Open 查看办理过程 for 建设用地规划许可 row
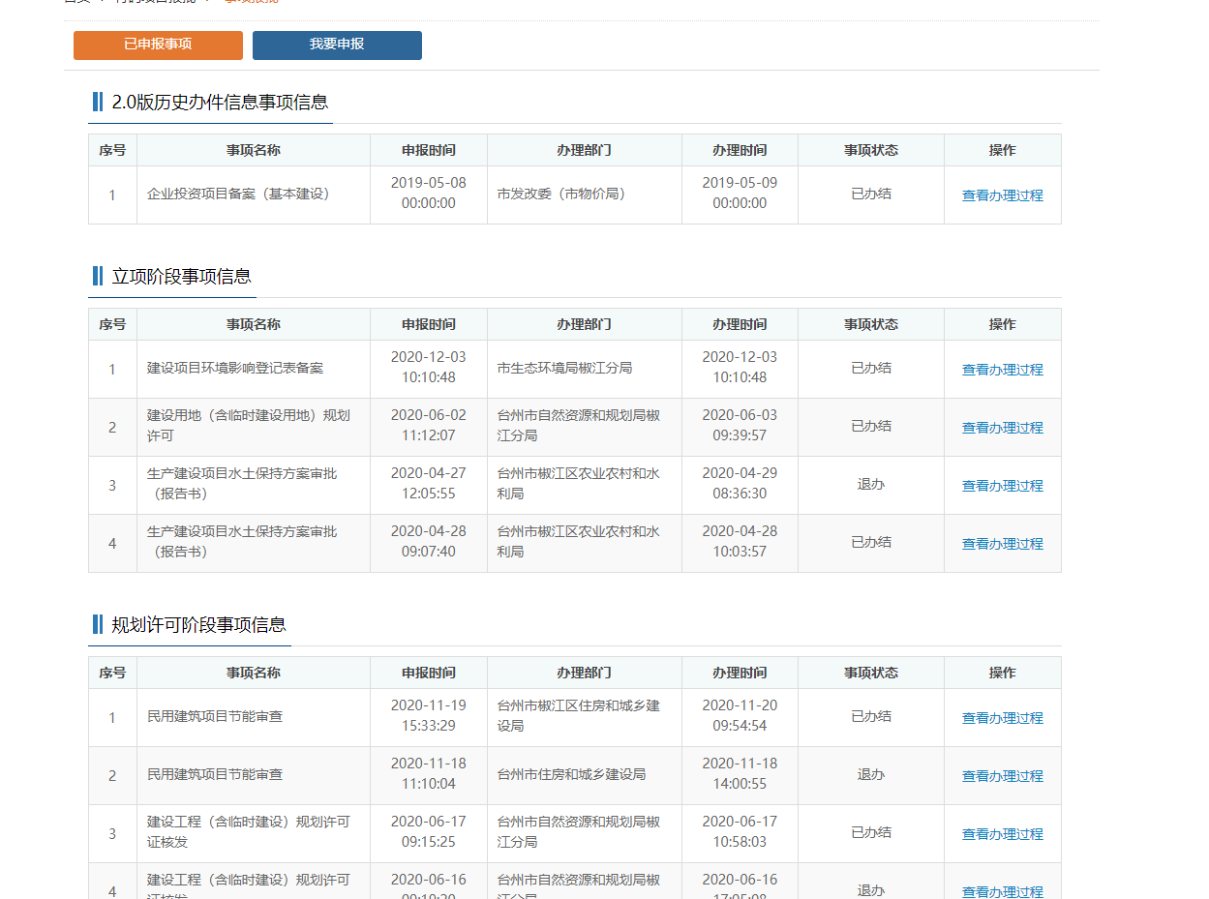This screenshot has height=899, width=1209. [1002, 428]
